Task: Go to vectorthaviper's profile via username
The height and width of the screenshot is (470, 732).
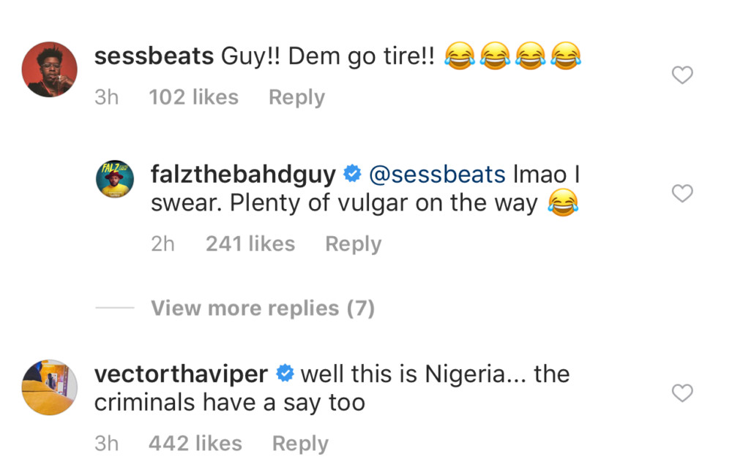Action: 181,374
